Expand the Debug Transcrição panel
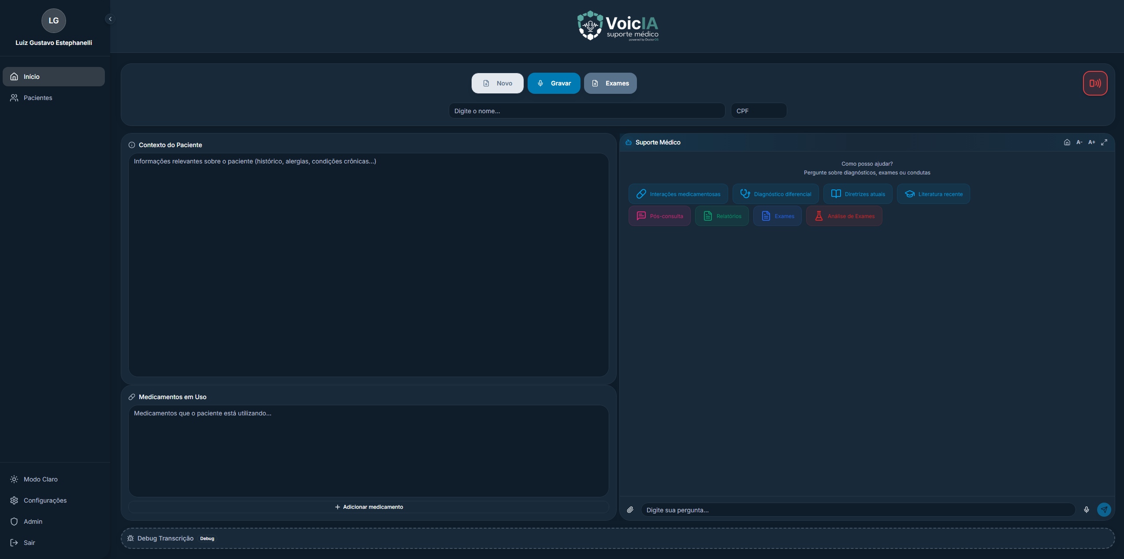This screenshot has height=559, width=1124. point(618,538)
